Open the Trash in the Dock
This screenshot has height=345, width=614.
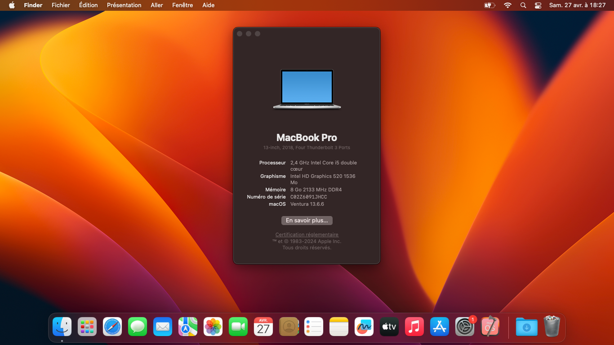pos(552,327)
